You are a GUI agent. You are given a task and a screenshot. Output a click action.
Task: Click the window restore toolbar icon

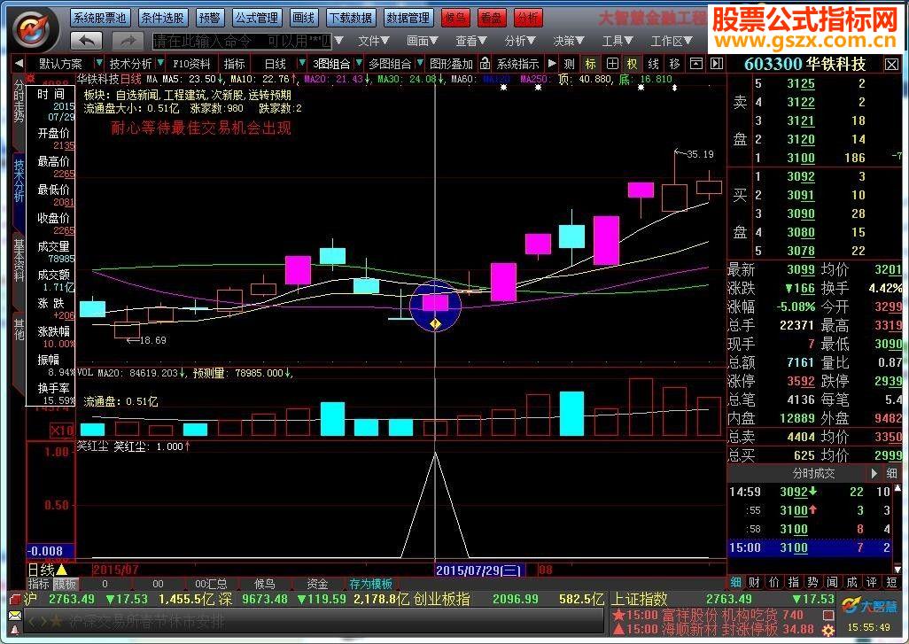(x=695, y=63)
